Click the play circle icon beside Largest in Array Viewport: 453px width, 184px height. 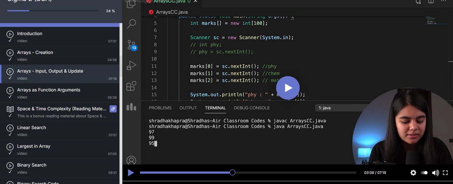tap(10, 147)
